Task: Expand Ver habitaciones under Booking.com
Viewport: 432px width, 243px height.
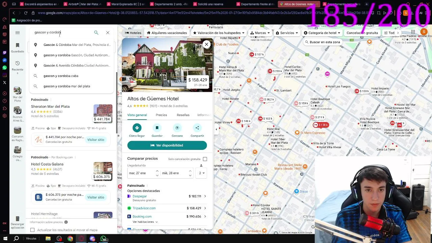Action: tap(145, 222)
